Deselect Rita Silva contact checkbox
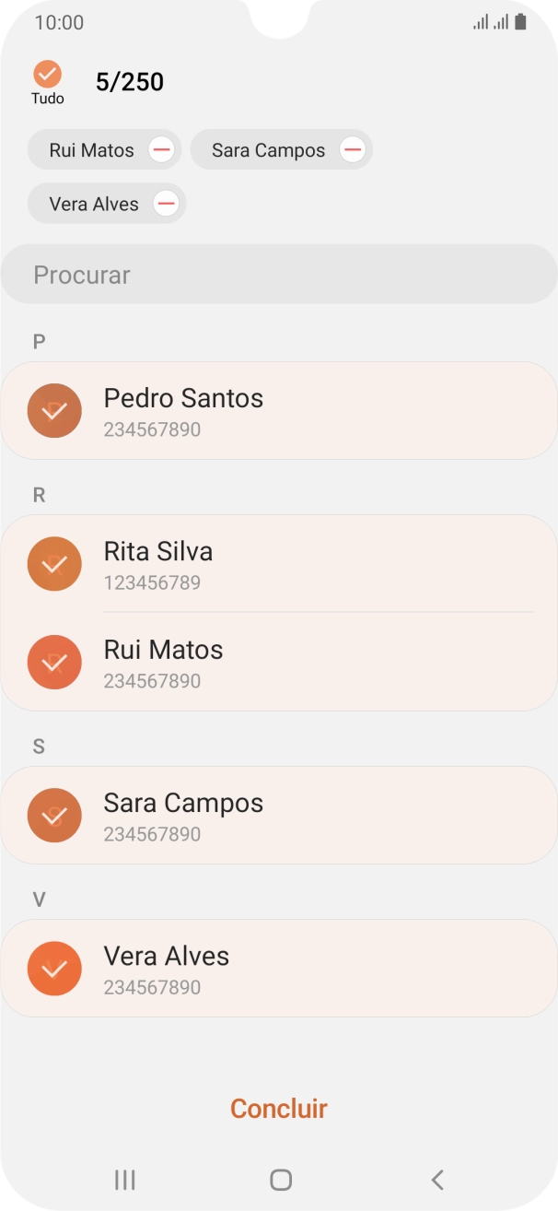The image size is (558, 1211). pos(54,563)
